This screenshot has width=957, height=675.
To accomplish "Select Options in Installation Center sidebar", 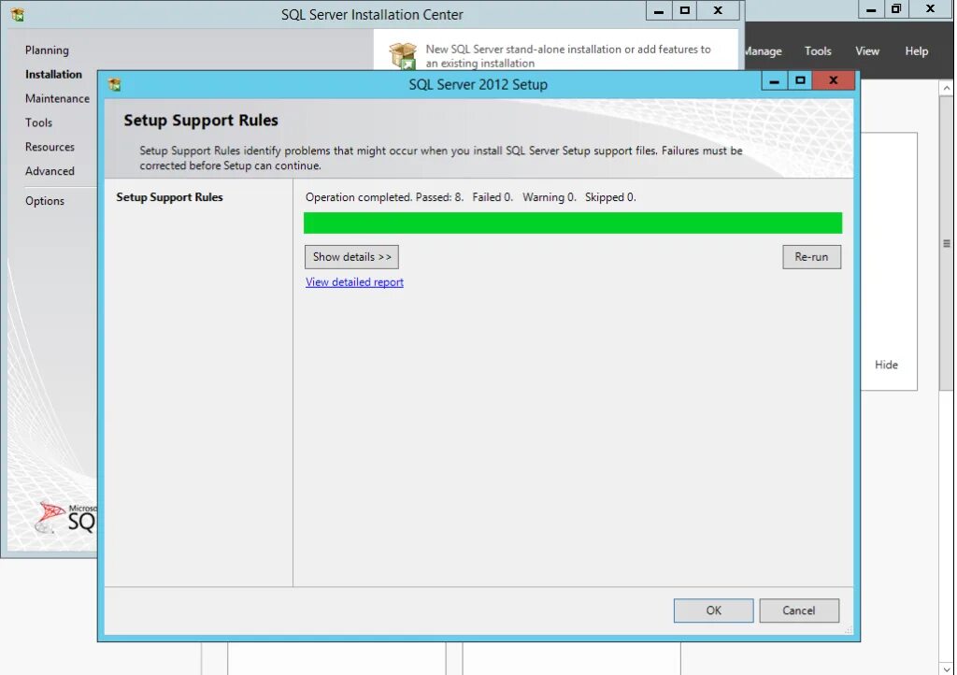I will click(45, 201).
